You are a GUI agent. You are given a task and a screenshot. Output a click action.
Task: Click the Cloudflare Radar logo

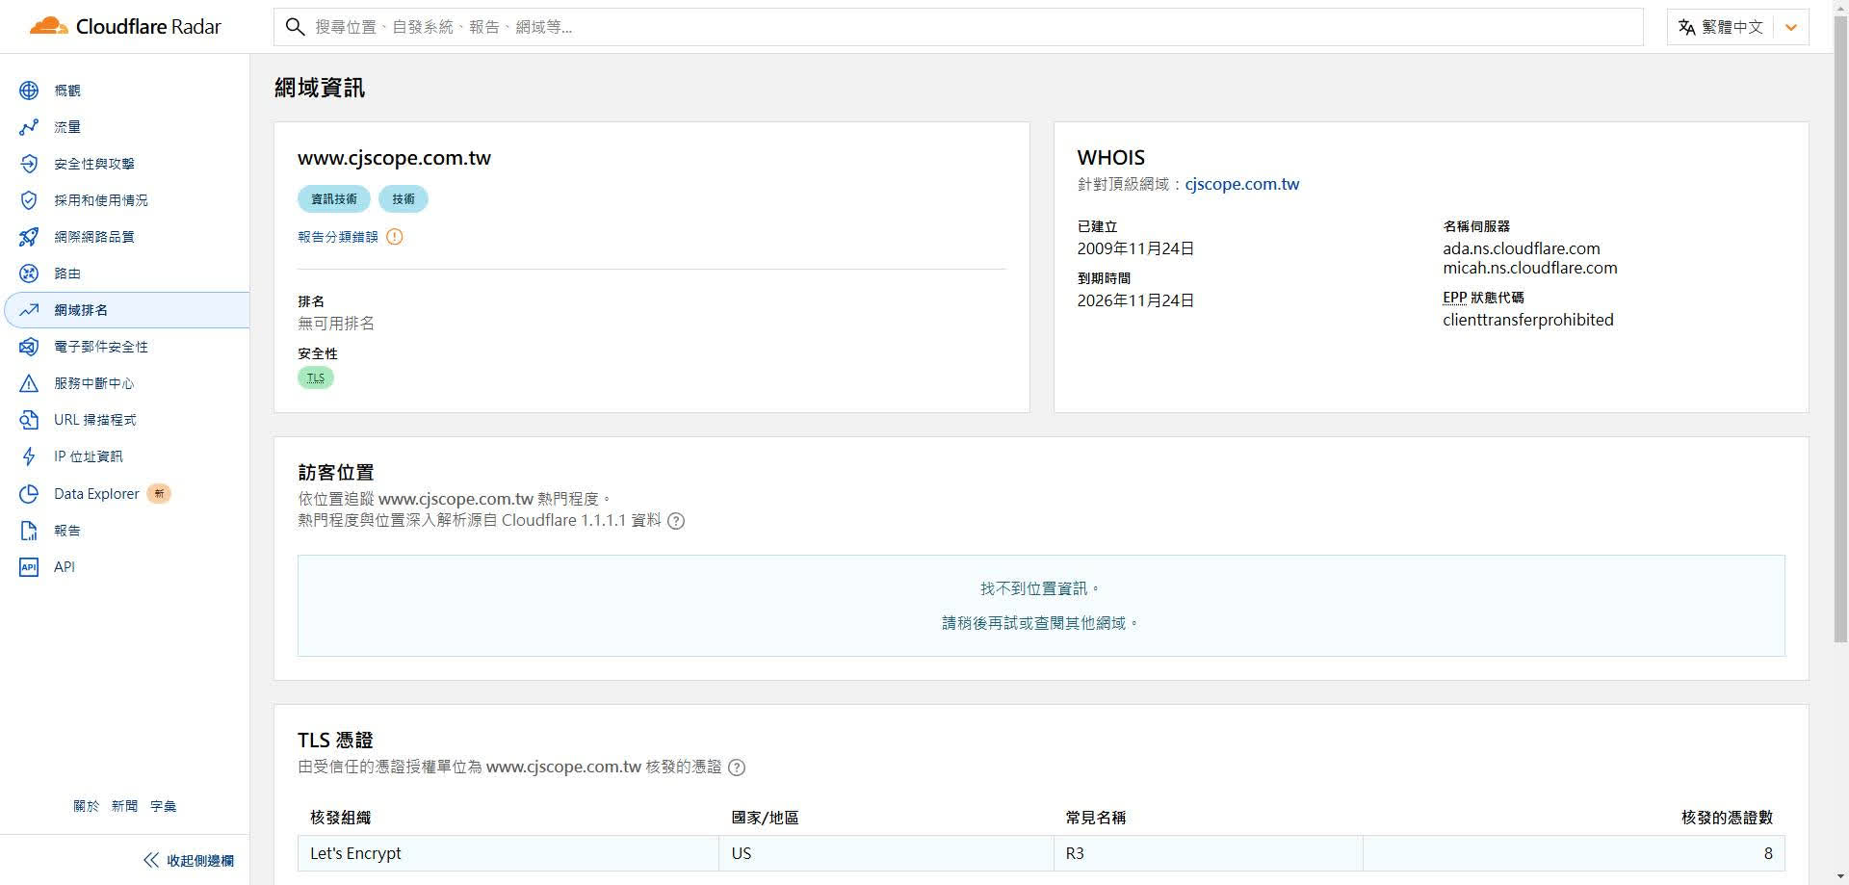125,27
